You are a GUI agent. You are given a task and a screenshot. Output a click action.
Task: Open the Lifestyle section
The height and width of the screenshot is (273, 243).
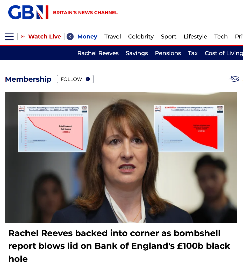tap(195, 37)
